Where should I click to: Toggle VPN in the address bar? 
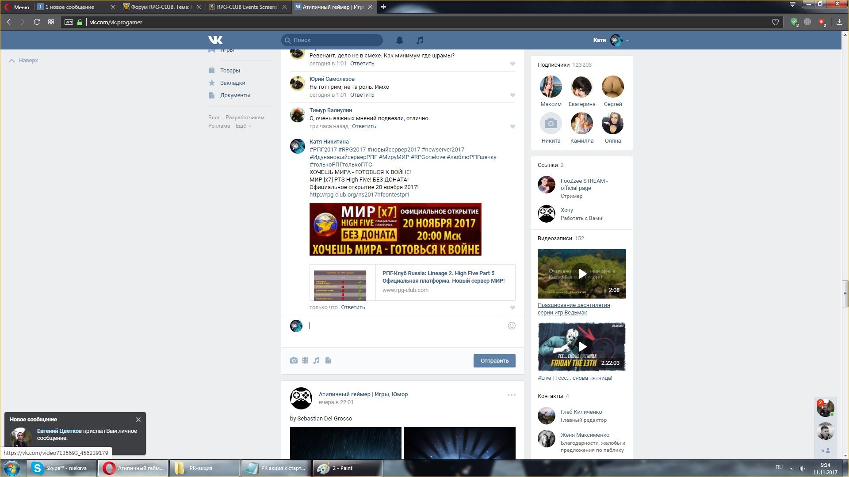[69, 22]
